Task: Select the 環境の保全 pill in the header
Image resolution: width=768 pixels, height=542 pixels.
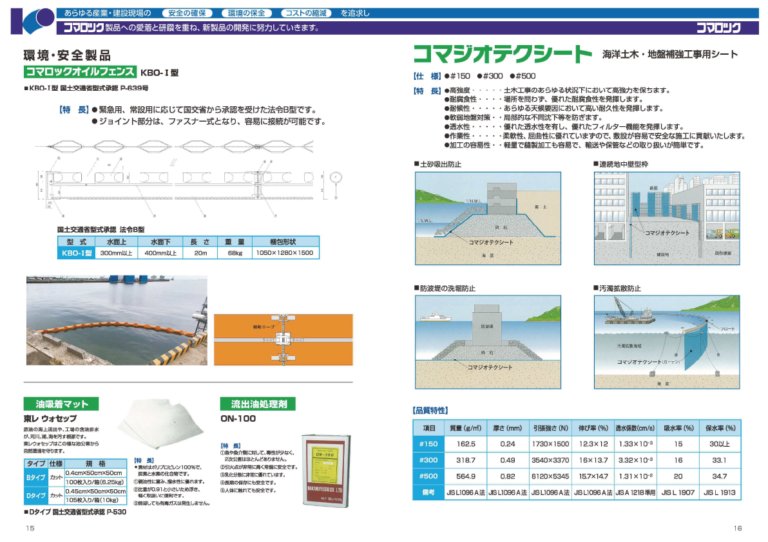Action: point(246,14)
